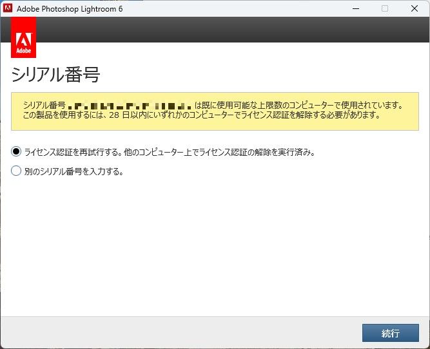The height and width of the screenshot is (349, 430).
Task: Click the yellow warning text about 28 日以内
Action: coord(202,115)
